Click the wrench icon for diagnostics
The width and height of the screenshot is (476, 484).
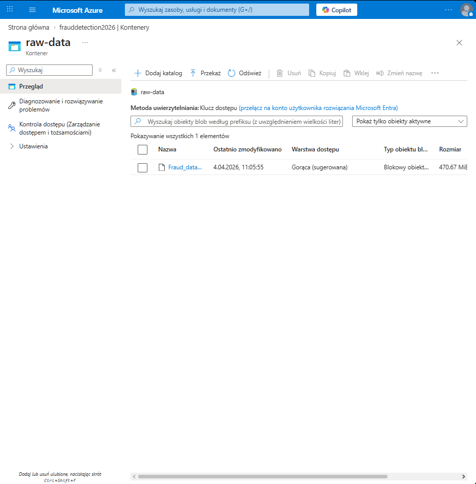click(12, 105)
